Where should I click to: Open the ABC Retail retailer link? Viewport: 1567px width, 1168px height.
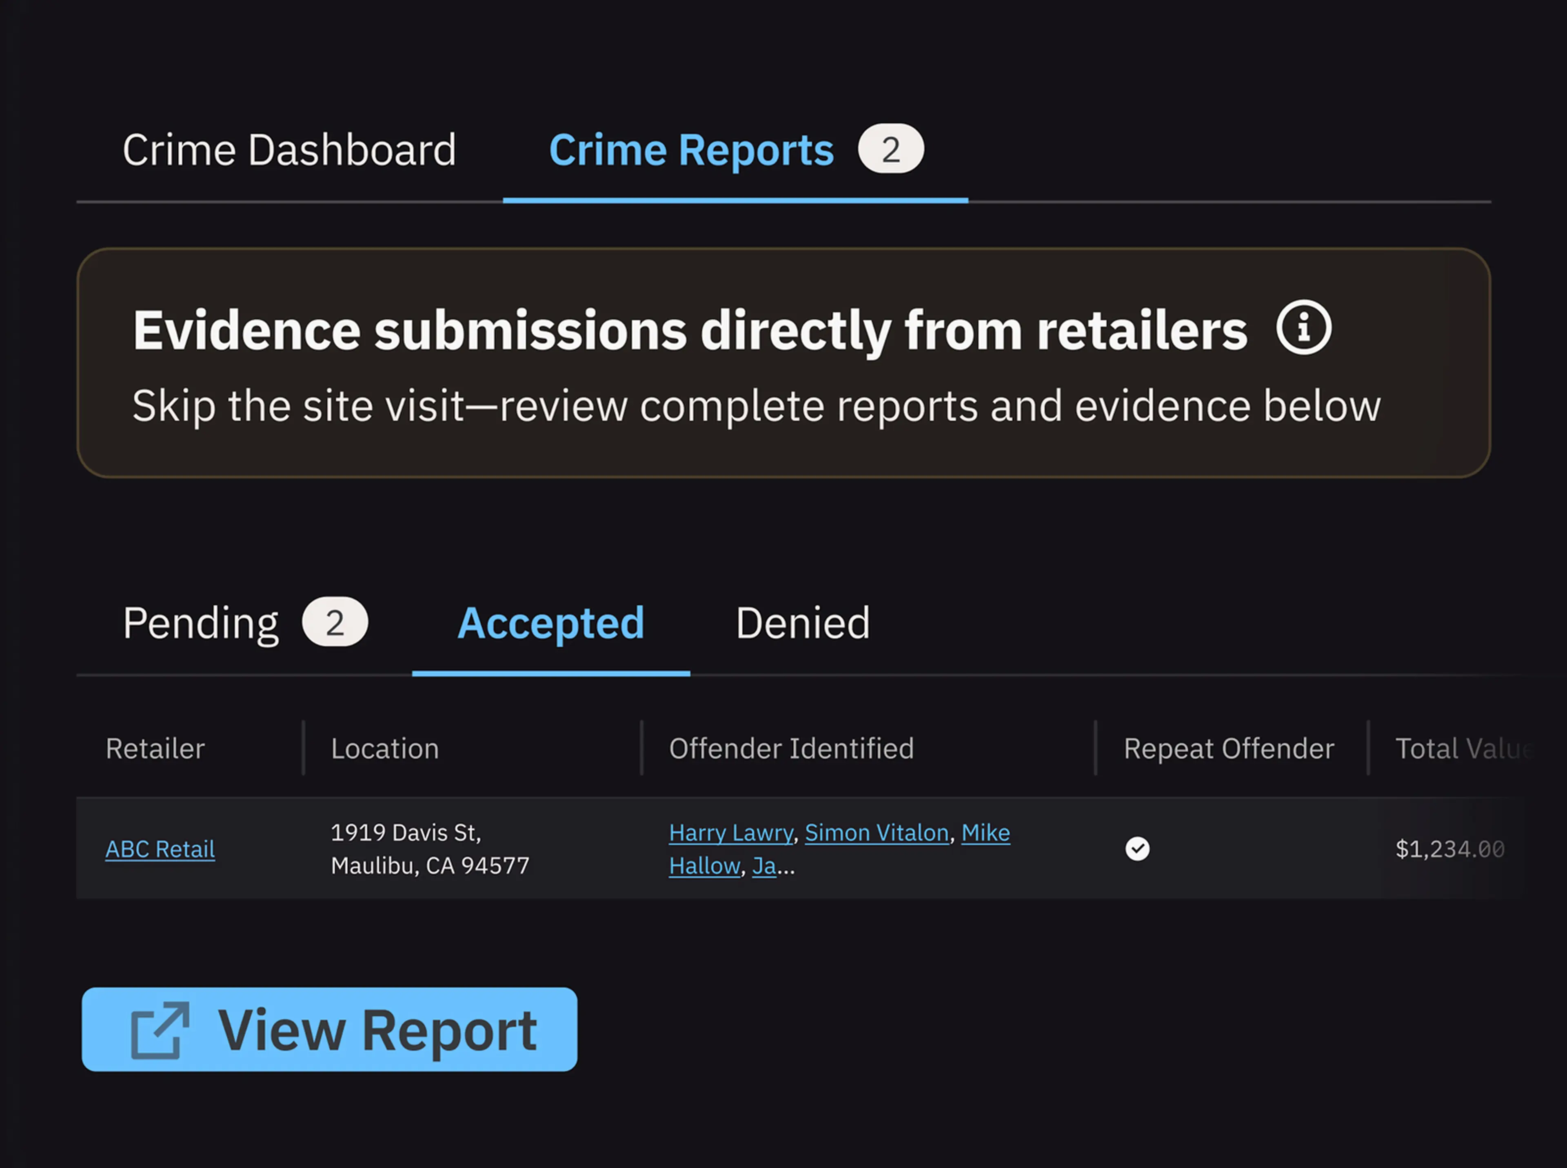pyautogui.click(x=160, y=849)
